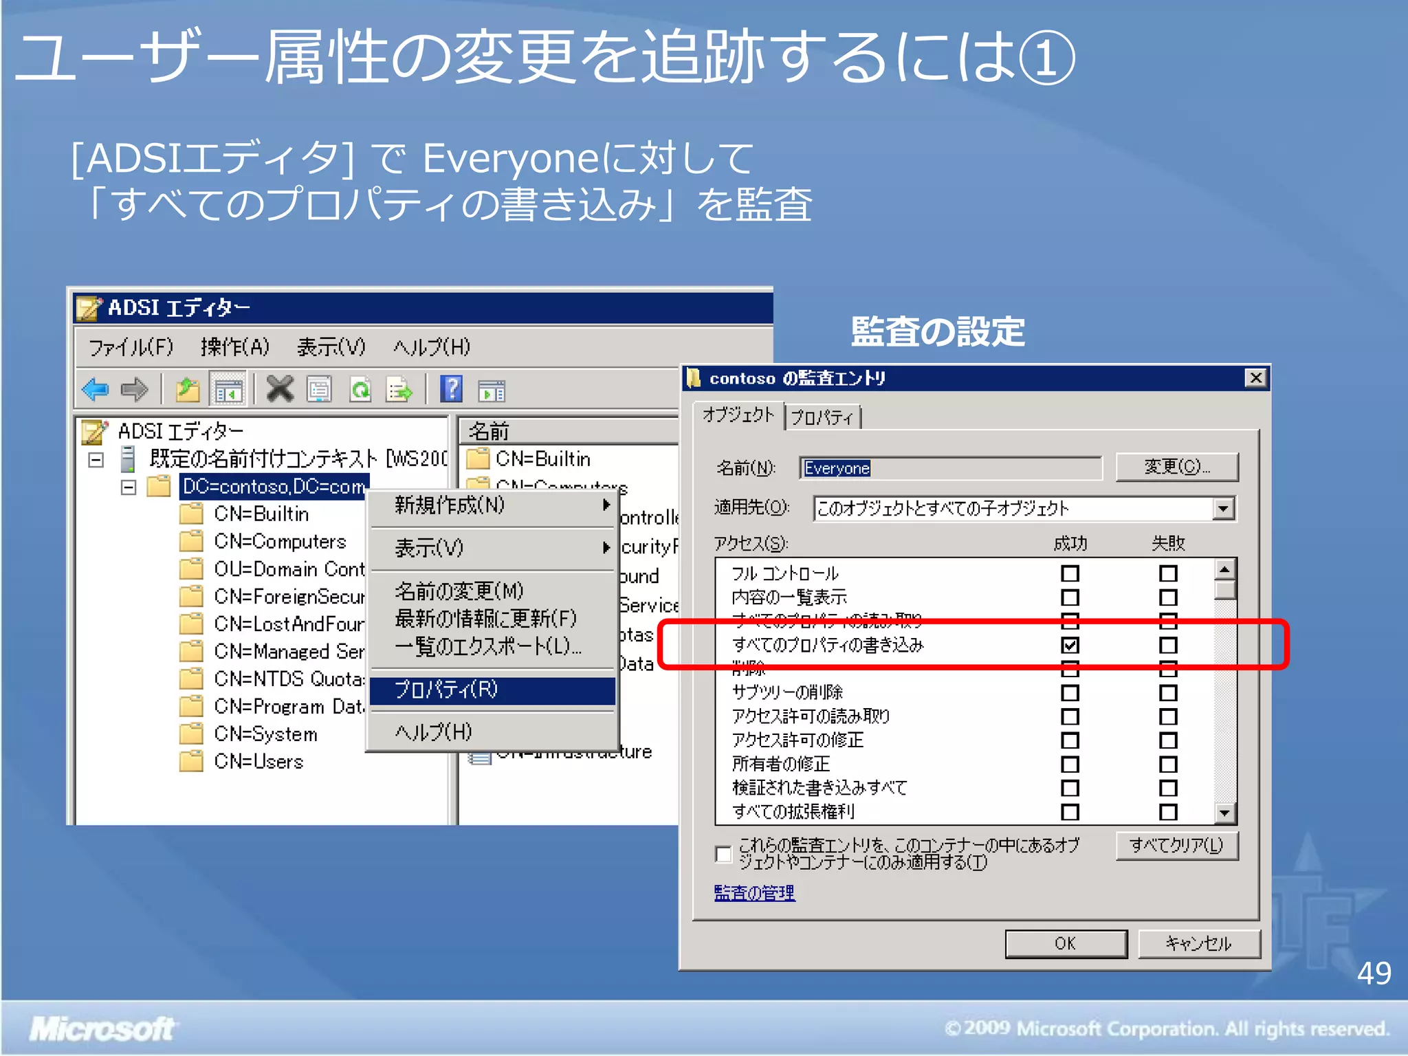
Task: Click folder icon beside DC=contoso,DC=com
Action: click(x=159, y=487)
